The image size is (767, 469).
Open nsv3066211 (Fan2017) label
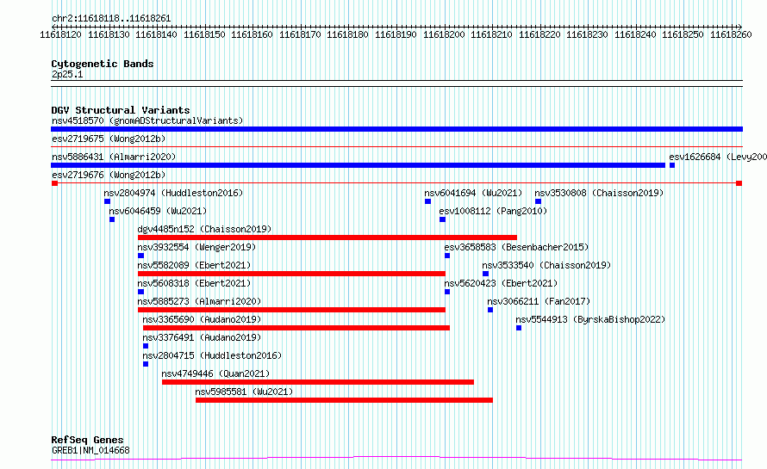point(539,301)
